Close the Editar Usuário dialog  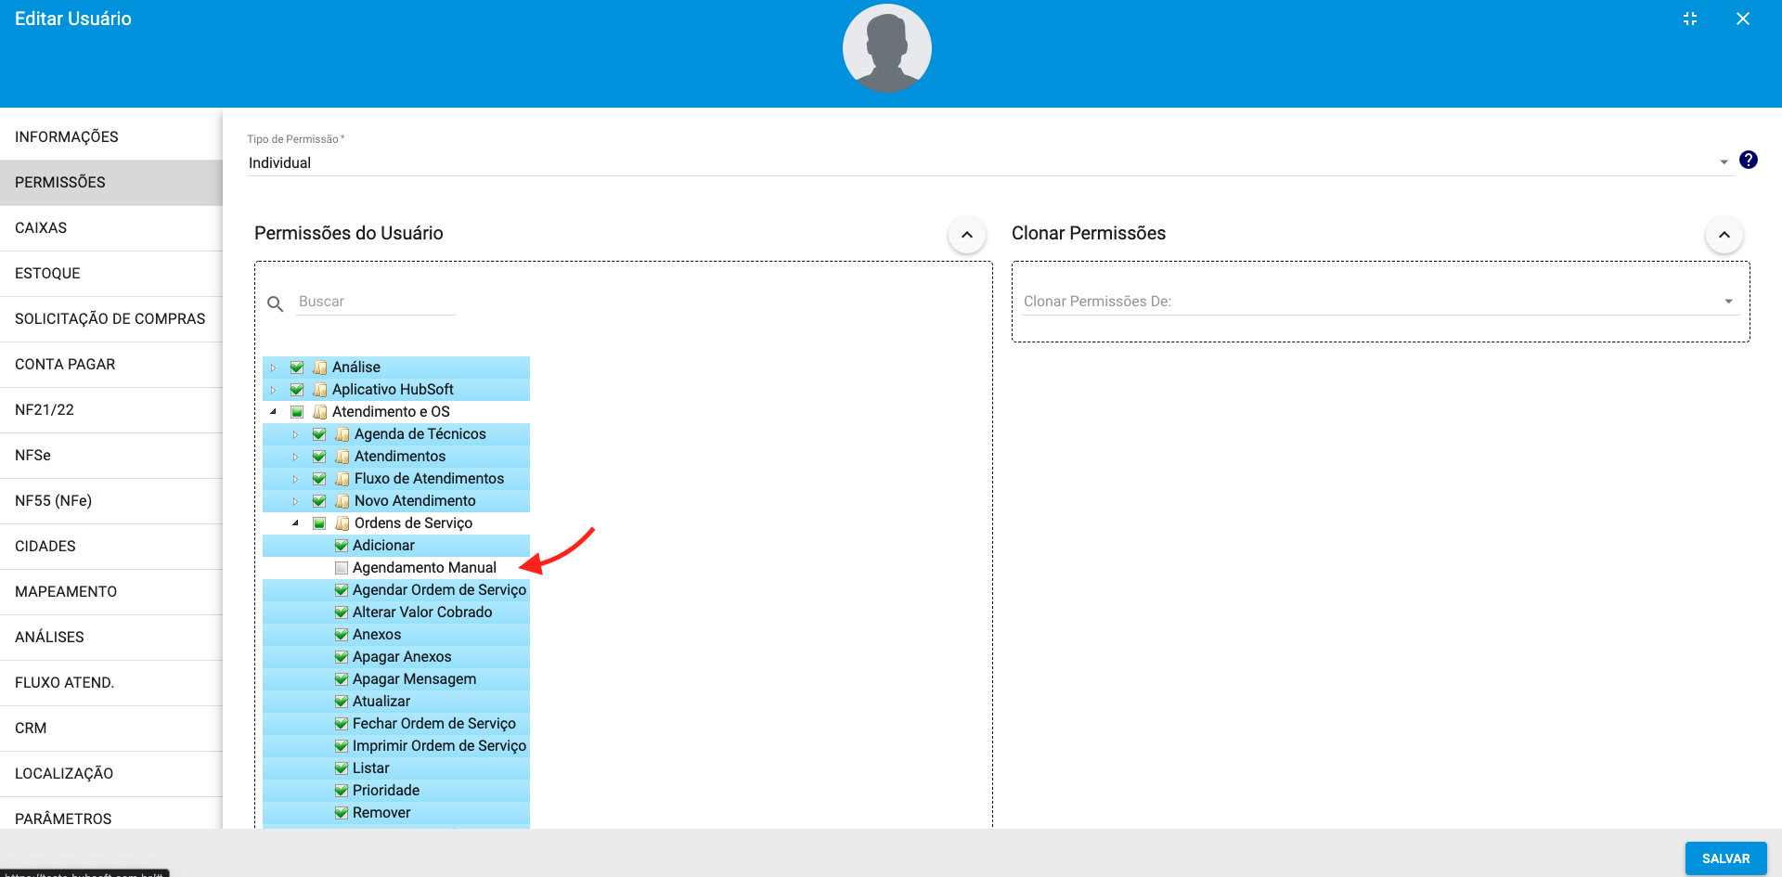(x=1743, y=19)
